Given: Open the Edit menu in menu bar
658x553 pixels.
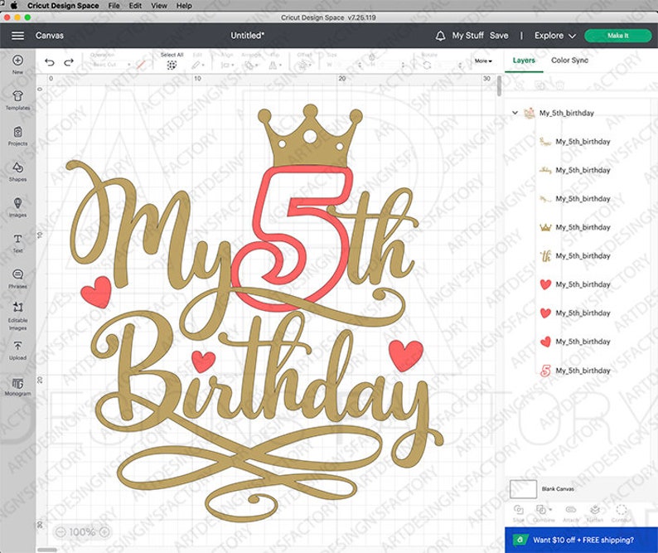Looking at the screenshot, I should click(135, 6).
